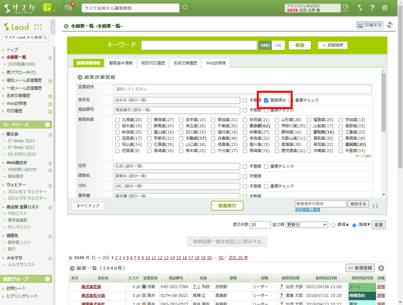Collapse the リードソース sidebar section
Screen dimensions: 403x305
48,125
